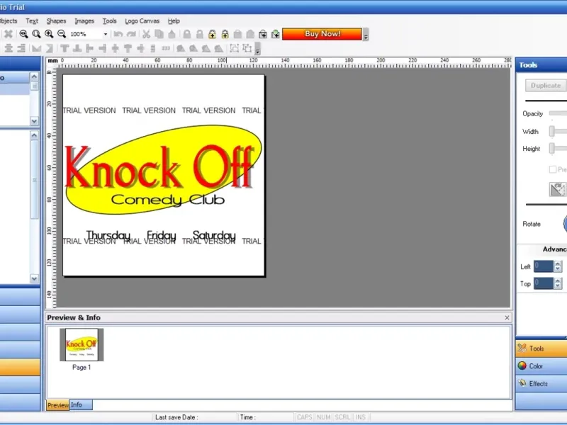Click the Left position input field
The height and width of the screenshot is (425, 567).
pyautogui.click(x=544, y=266)
